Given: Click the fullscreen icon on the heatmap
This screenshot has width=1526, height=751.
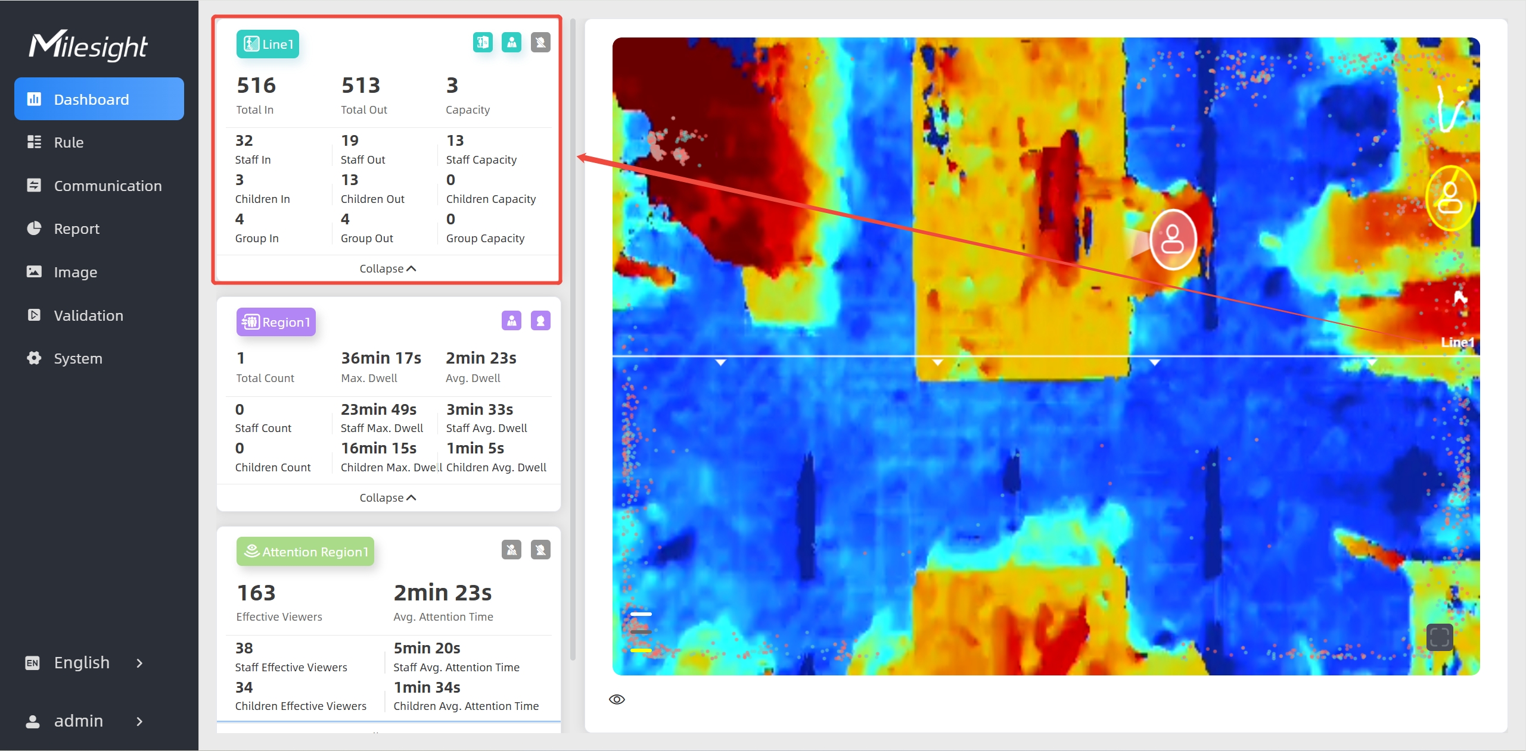Looking at the screenshot, I should [x=1440, y=637].
